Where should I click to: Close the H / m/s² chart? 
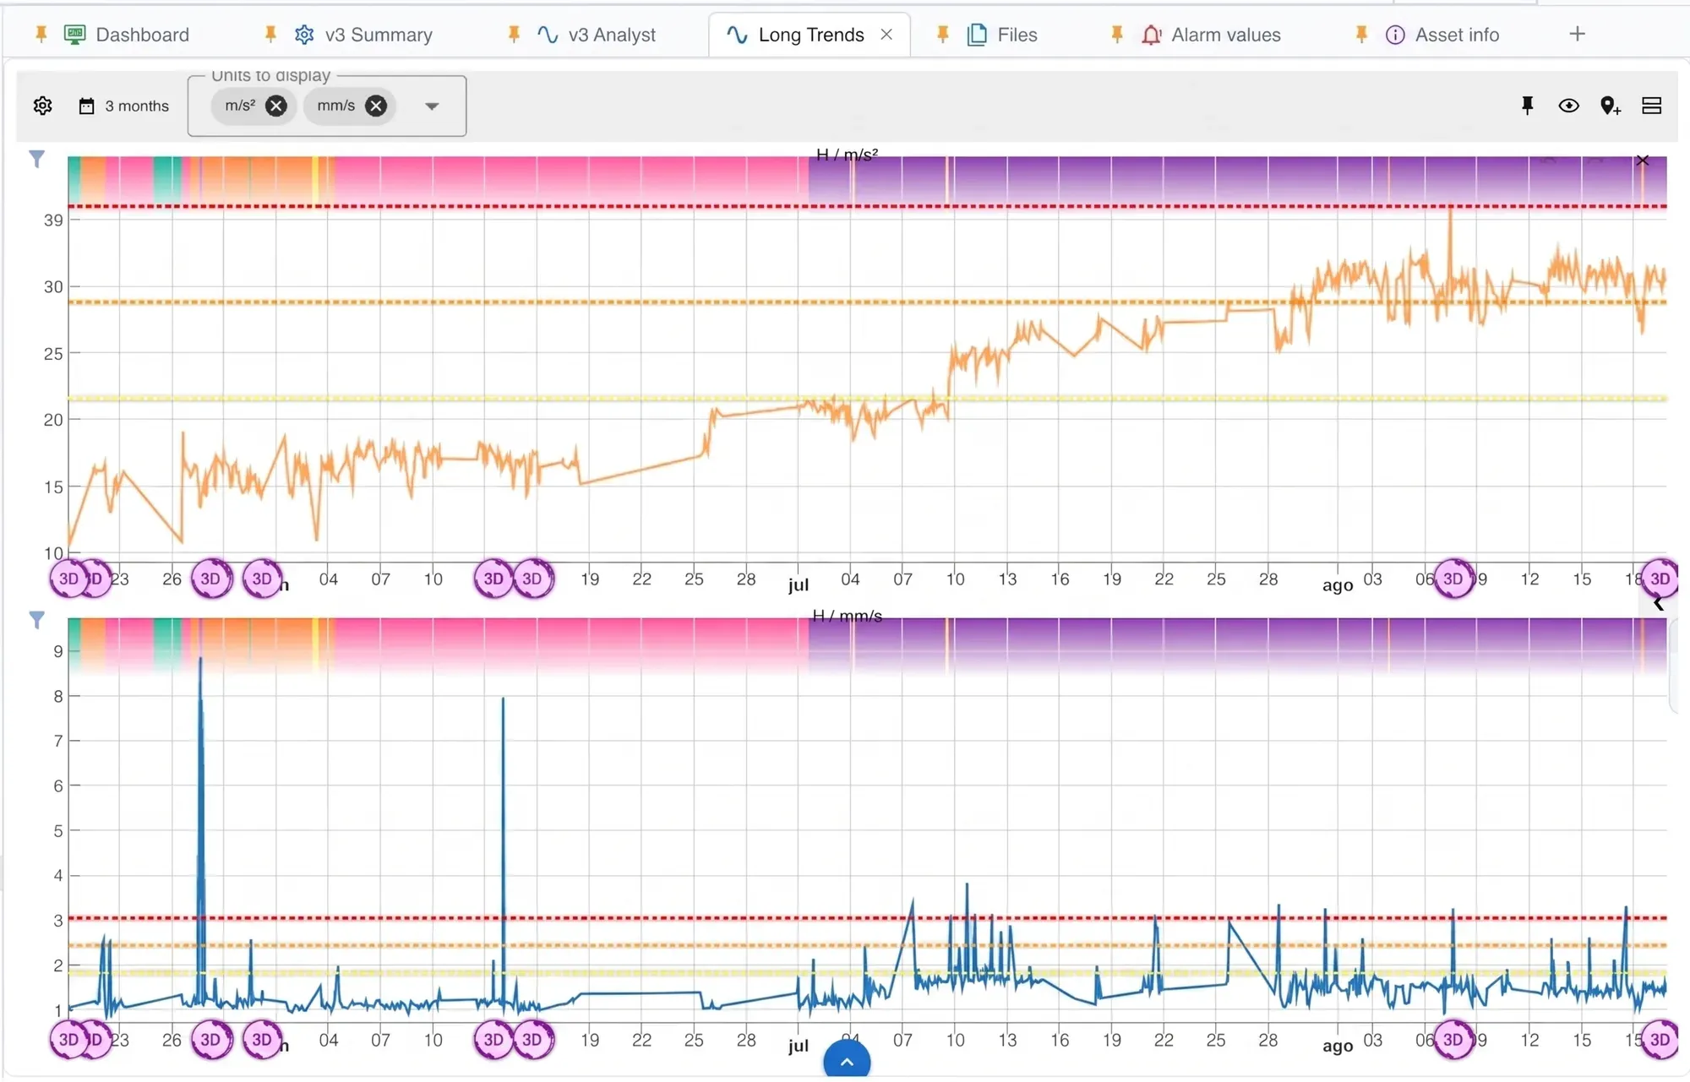[1643, 160]
